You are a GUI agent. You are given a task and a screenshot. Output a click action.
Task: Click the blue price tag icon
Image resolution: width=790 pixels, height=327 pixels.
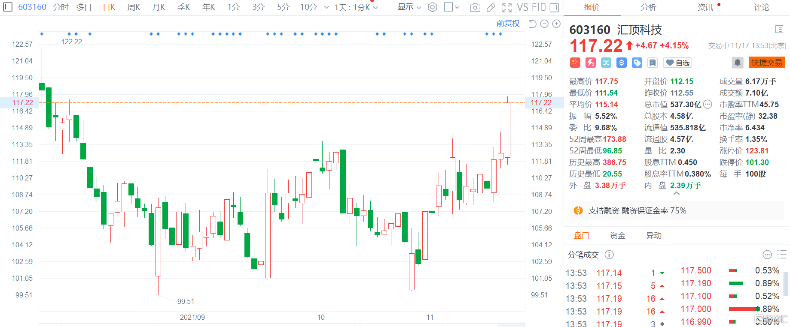[x=637, y=63]
